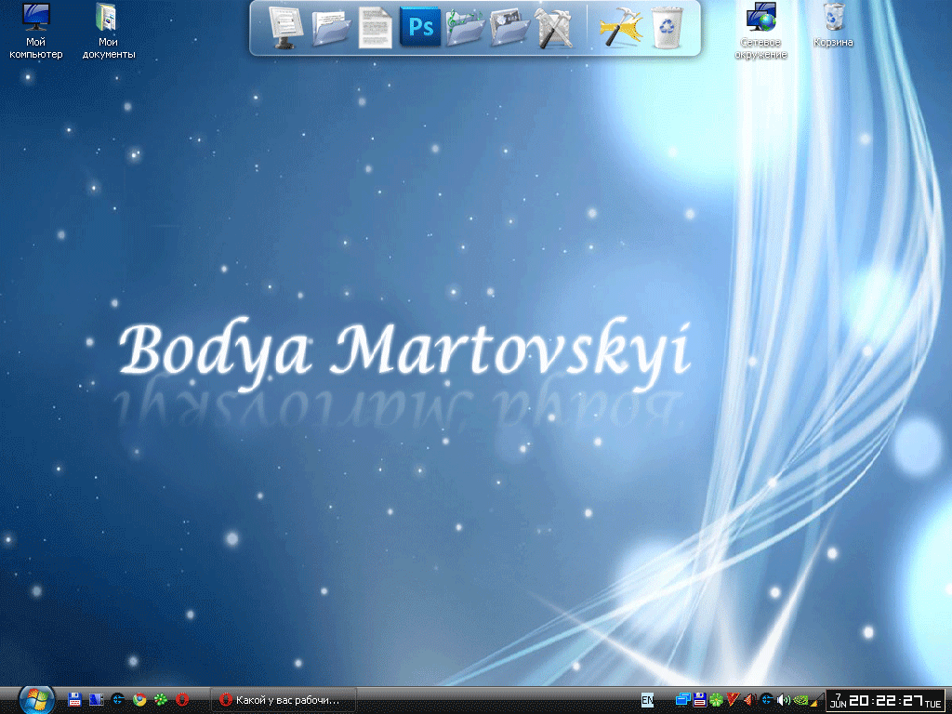Open the Windows Start button
The image size is (952, 714).
coord(37,699)
